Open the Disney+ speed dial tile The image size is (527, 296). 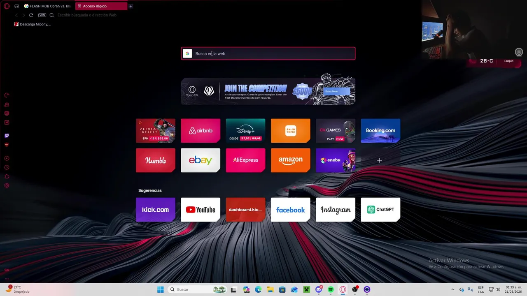[x=245, y=131]
